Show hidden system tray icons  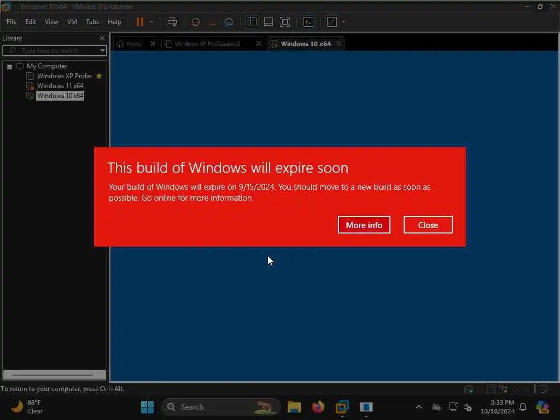click(x=419, y=407)
